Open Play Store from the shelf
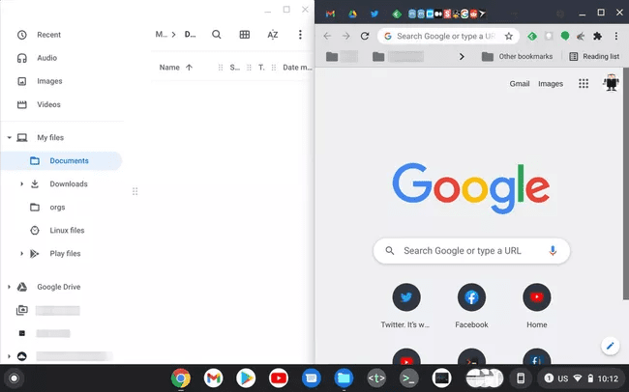The image size is (629, 392). pos(246,378)
